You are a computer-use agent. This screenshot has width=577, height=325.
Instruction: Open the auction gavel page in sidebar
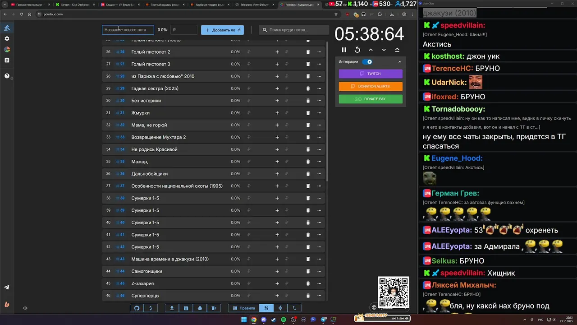coord(7,28)
